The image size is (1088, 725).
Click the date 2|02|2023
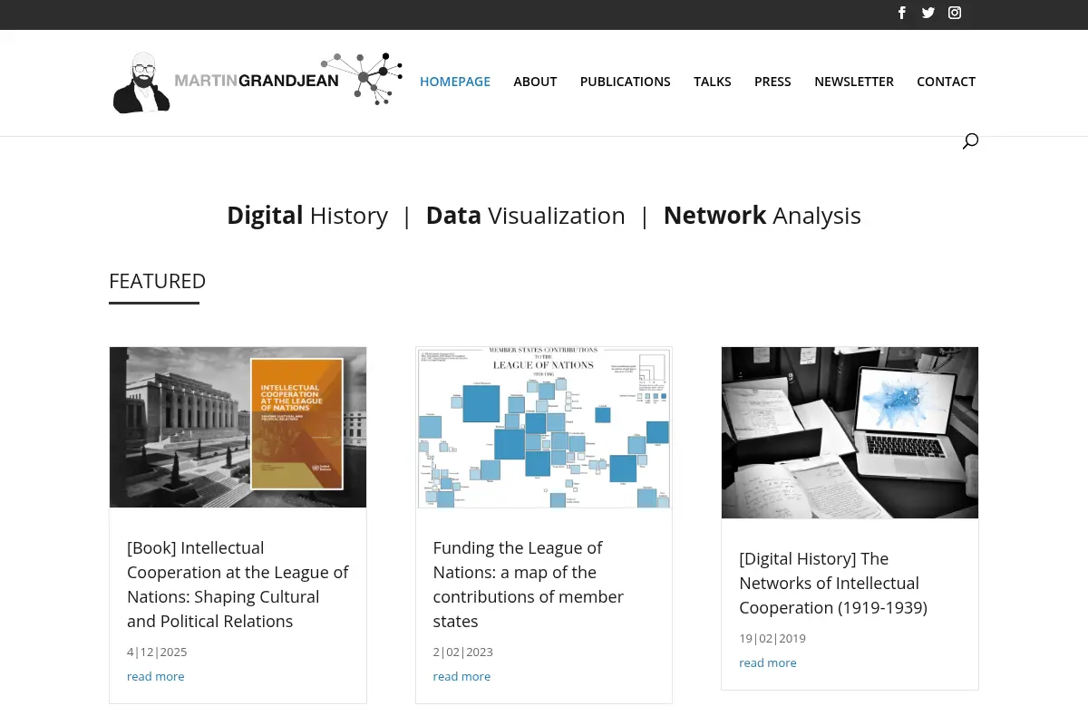pyautogui.click(x=463, y=652)
